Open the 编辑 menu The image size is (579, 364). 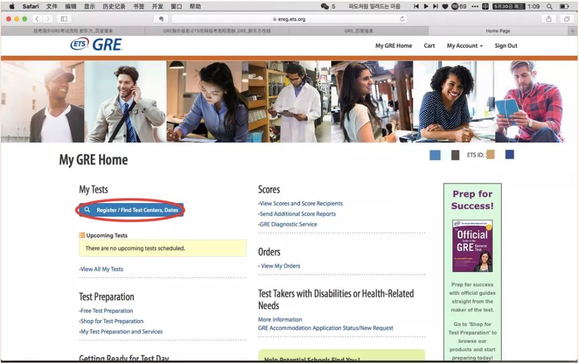click(x=71, y=6)
